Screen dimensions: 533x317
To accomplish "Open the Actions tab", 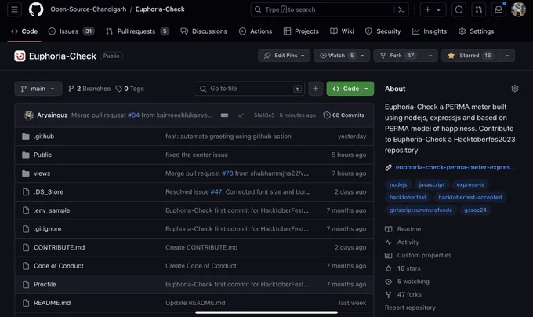I will coord(256,31).
